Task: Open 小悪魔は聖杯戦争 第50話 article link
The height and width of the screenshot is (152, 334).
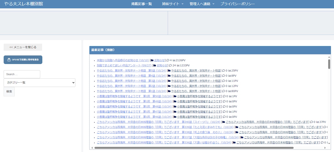Action: click(134, 96)
